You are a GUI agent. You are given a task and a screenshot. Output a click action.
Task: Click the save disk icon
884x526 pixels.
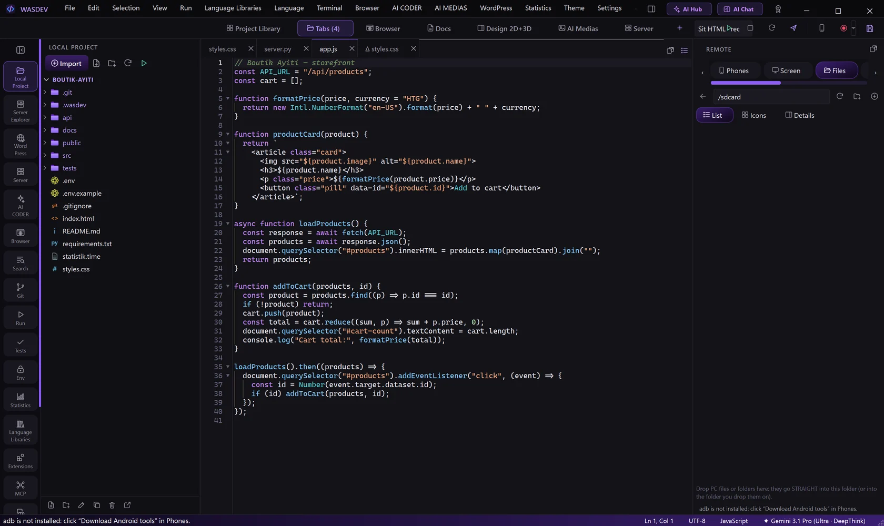coord(870,28)
